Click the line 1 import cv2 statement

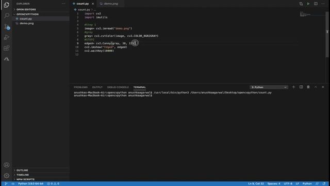93,14
